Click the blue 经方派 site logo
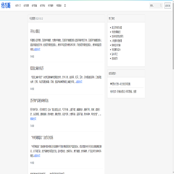Screen dimensions: 174x174 6,6
